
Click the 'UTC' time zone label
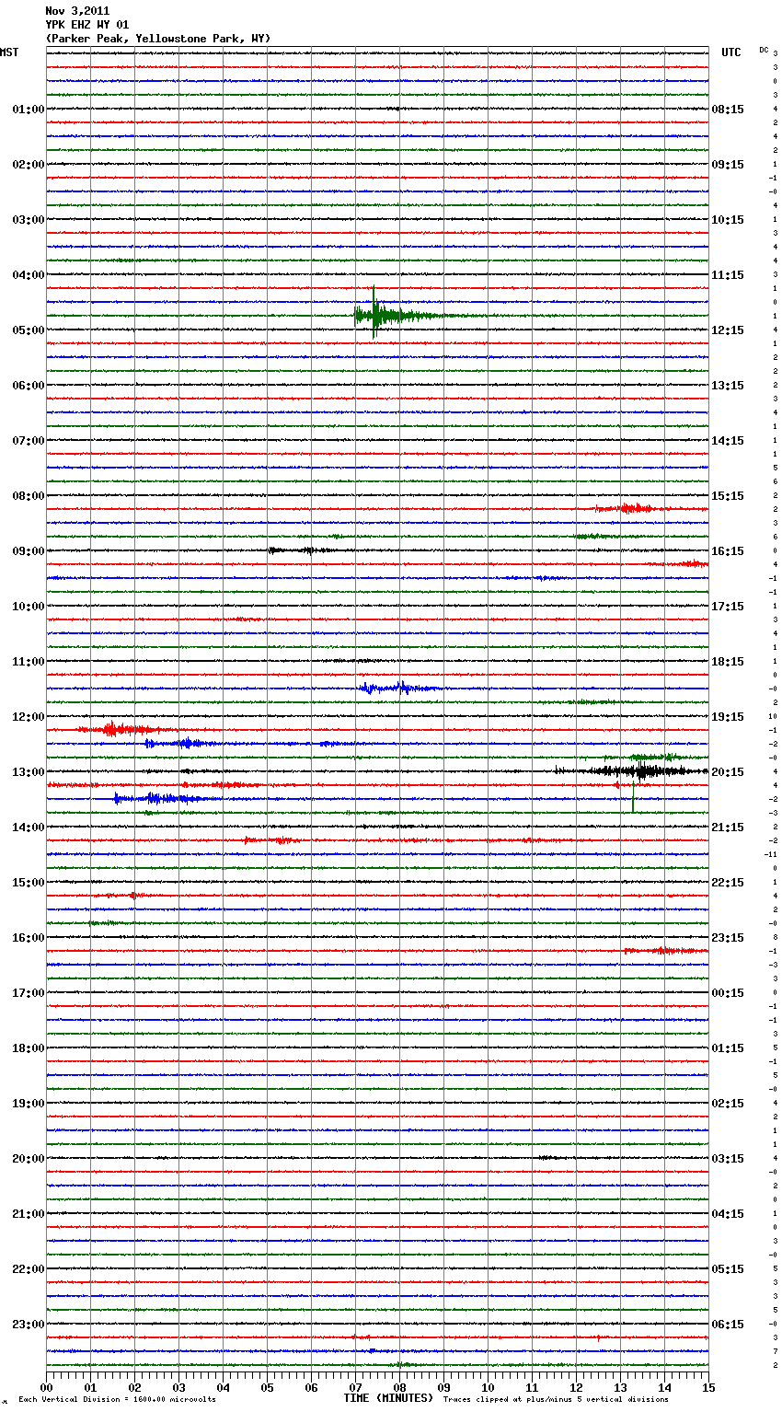730,52
